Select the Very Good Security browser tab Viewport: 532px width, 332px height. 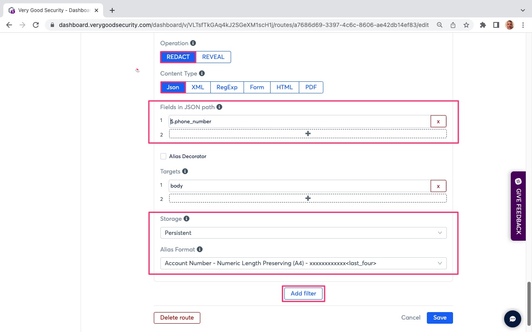pyautogui.click(x=54, y=10)
